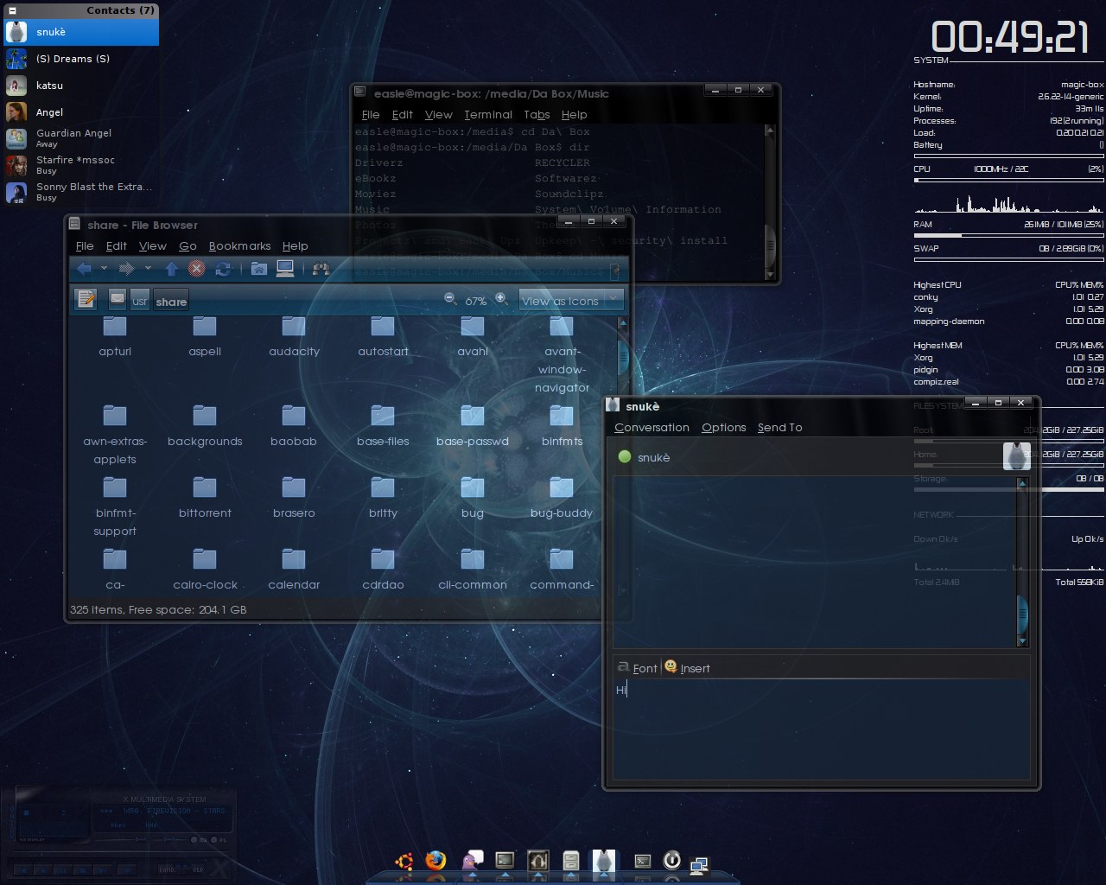1106x885 pixels.
Task: Go up to the parent folder
Action: tap(171, 269)
